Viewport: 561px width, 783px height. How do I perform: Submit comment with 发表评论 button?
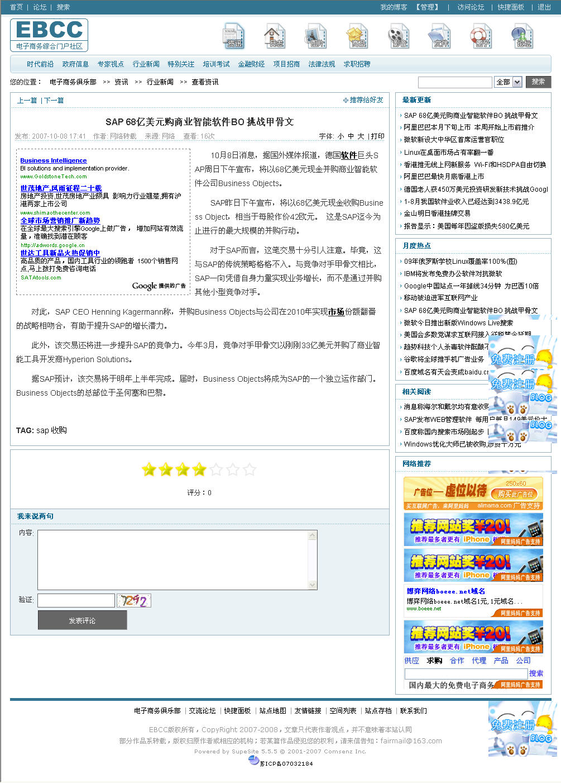pos(82,620)
